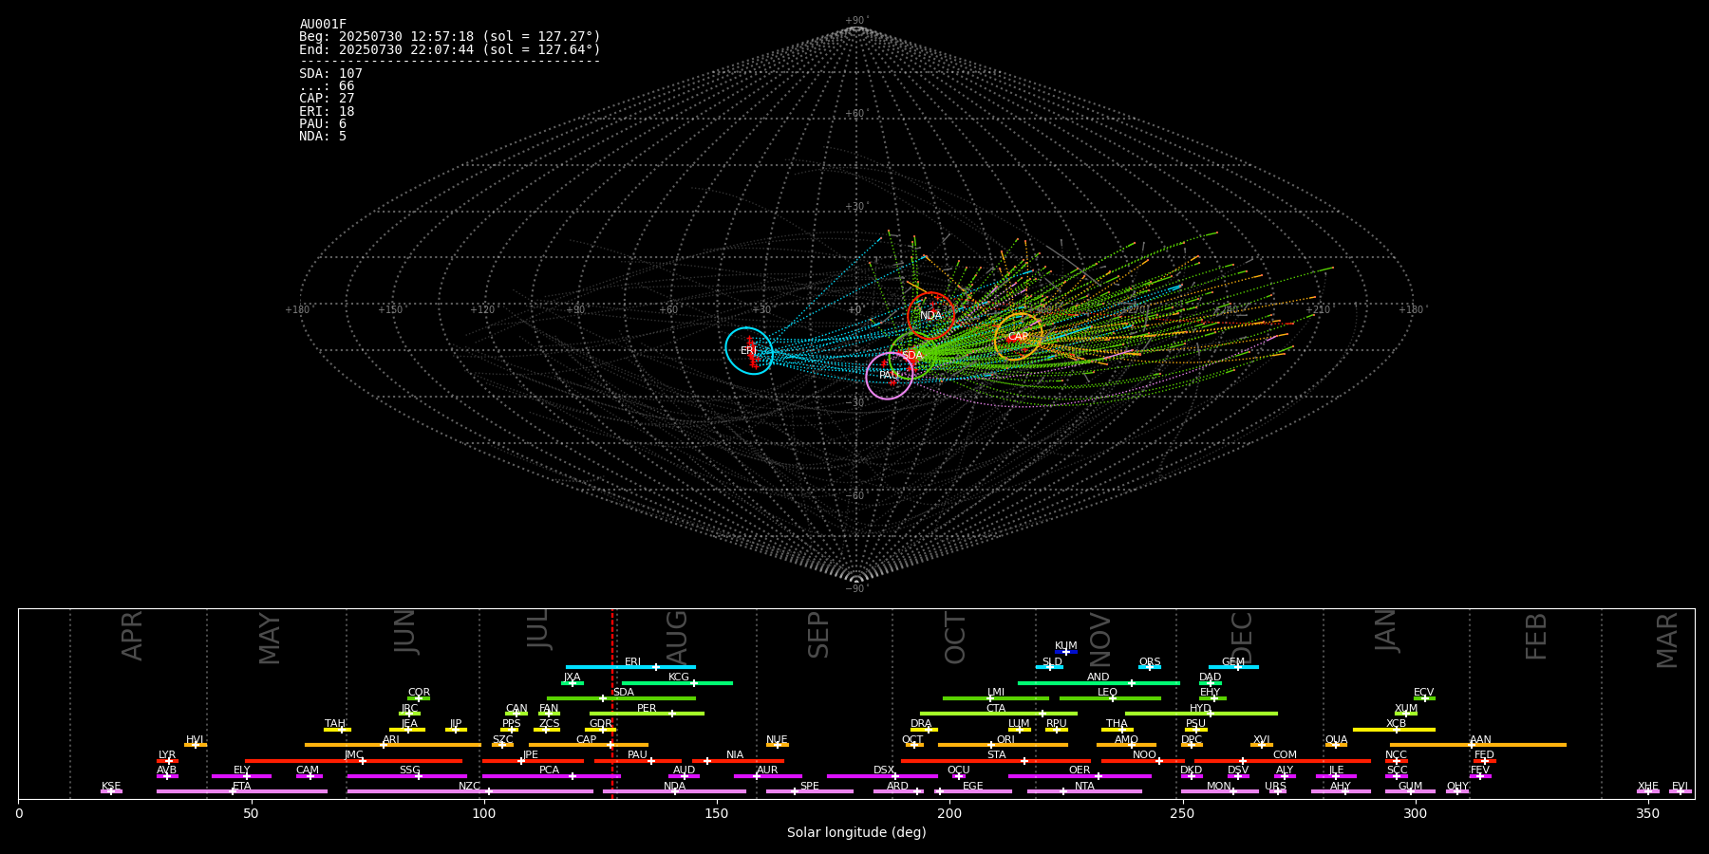Image resolution: width=1709 pixels, height=854 pixels.
Task: Select the HYD shower bar in timeline
Action: point(1201,714)
